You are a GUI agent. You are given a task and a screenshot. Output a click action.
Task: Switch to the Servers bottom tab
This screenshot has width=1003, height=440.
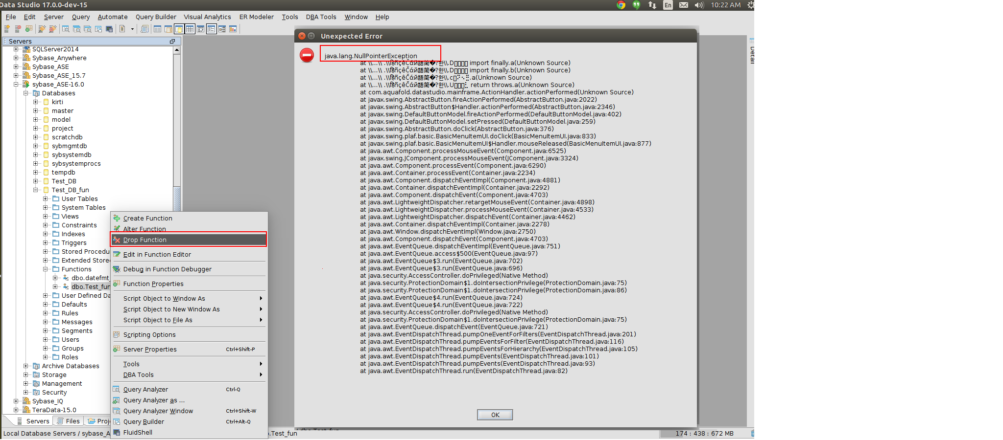click(x=33, y=421)
